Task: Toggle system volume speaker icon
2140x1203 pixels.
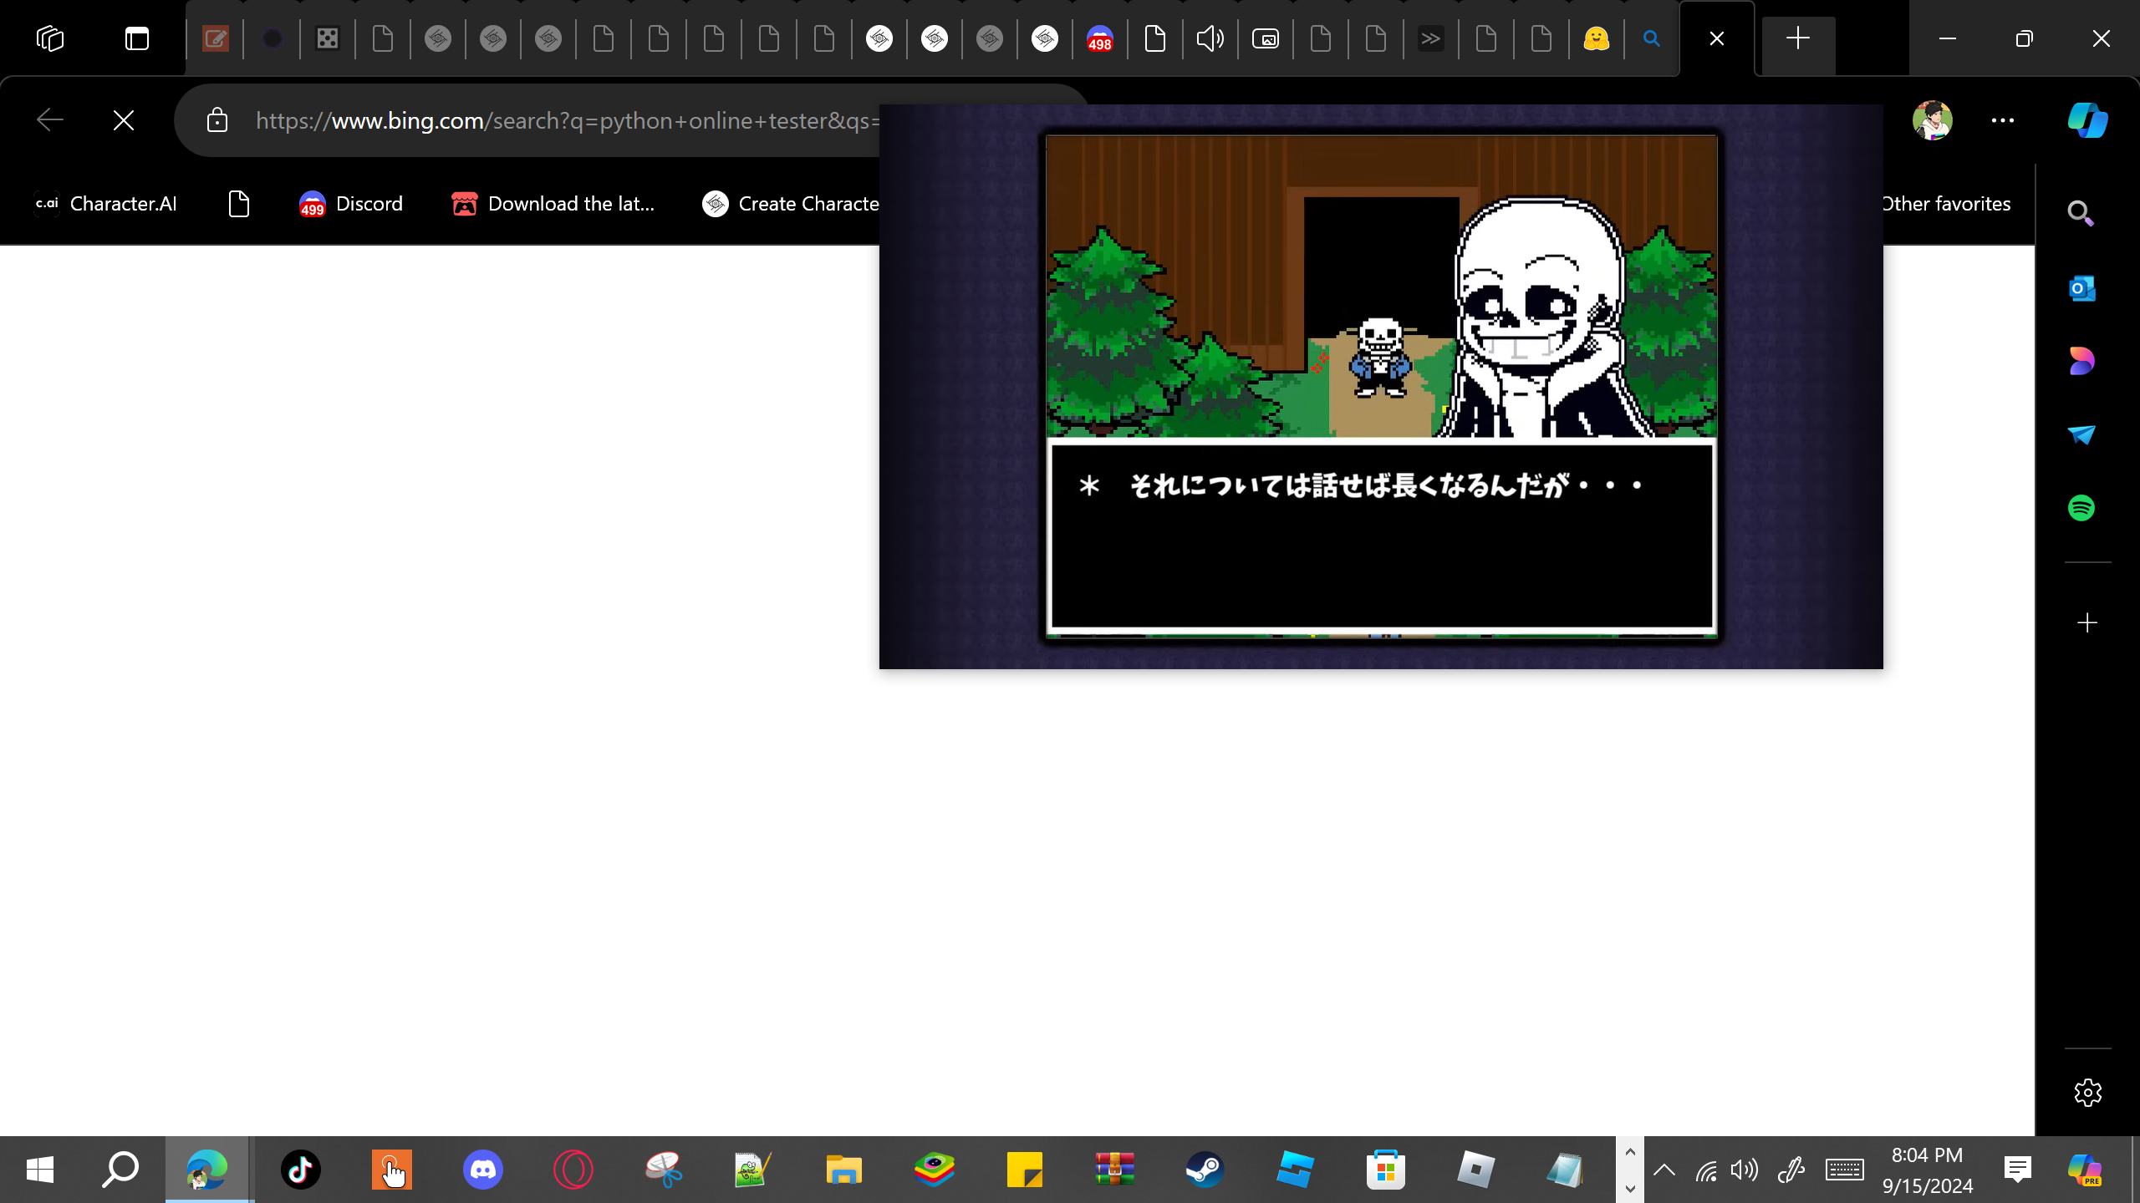Action: (1745, 1170)
